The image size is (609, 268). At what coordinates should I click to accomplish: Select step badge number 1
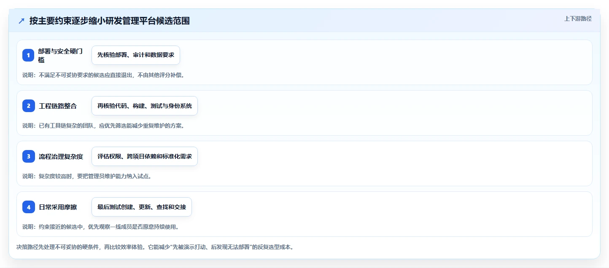tap(28, 55)
